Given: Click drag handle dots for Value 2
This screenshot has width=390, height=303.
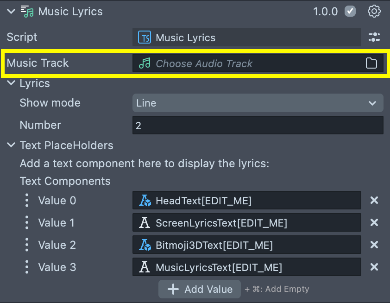Looking at the screenshot, I should 27,245.
